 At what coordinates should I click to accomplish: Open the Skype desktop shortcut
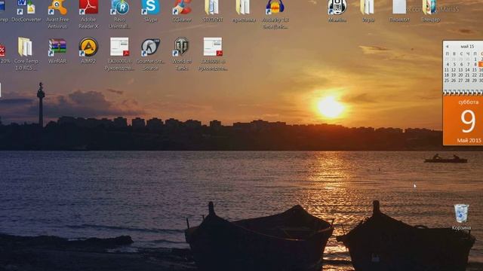pyautogui.click(x=150, y=11)
